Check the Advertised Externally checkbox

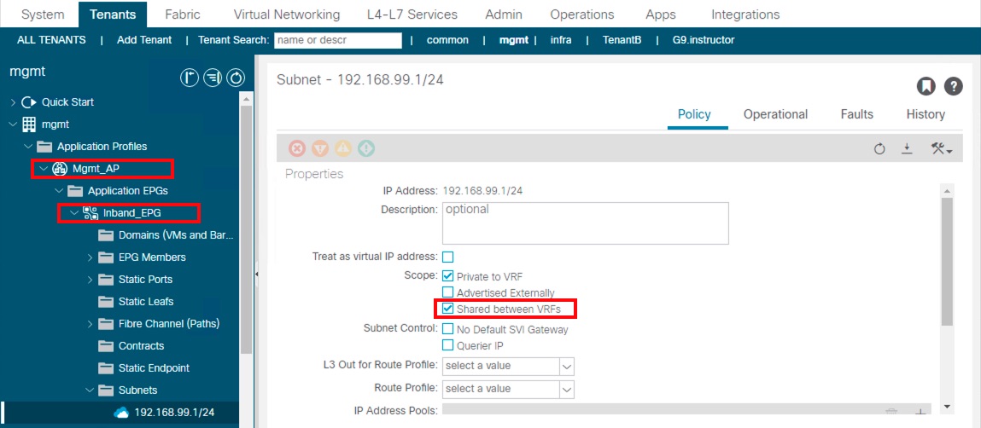coord(448,292)
